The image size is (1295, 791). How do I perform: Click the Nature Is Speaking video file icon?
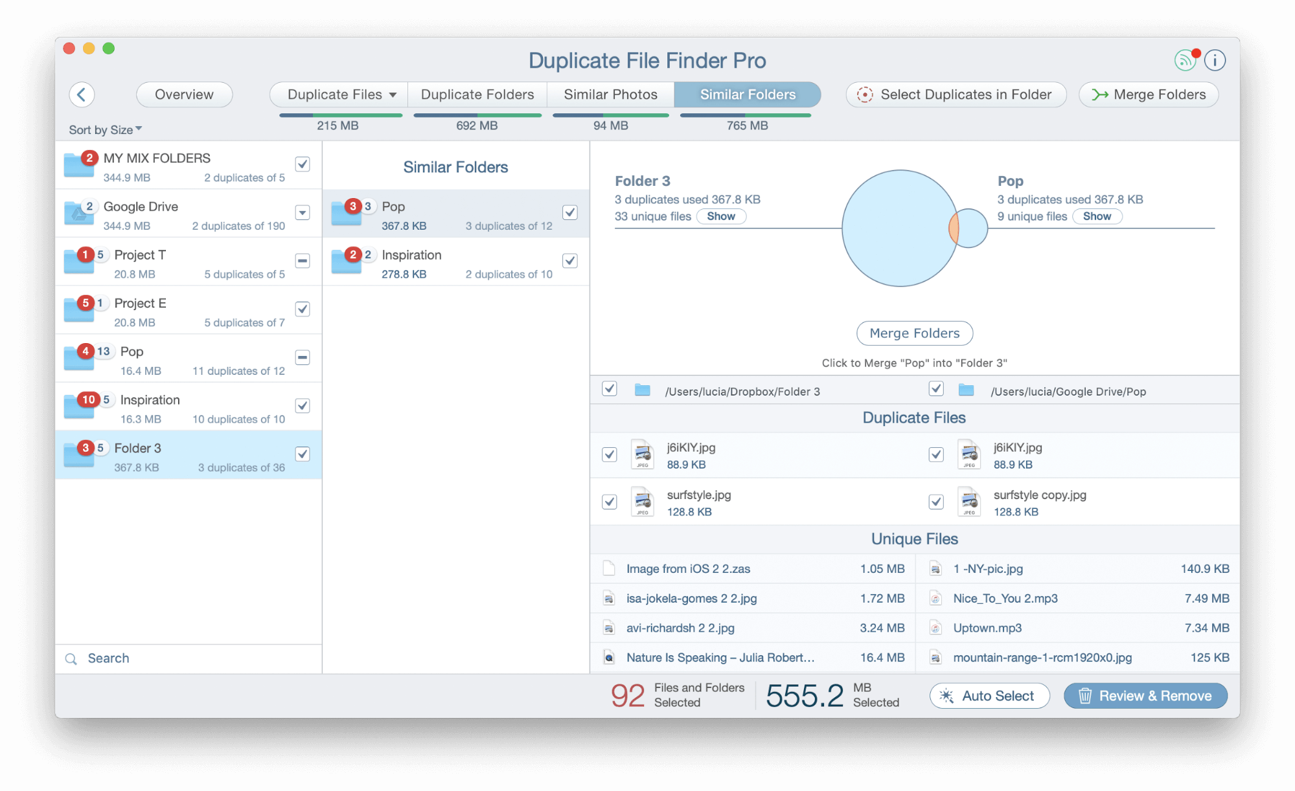pos(609,658)
